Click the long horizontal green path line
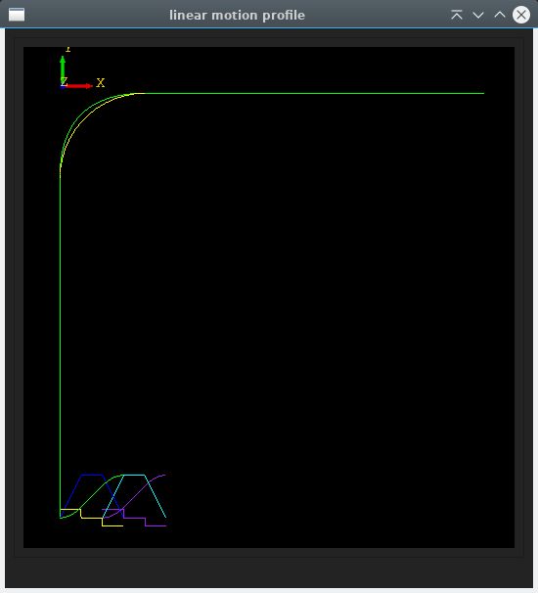Image resolution: width=538 pixels, height=593 pixels. pyautogui.click(x=314, y=93)
